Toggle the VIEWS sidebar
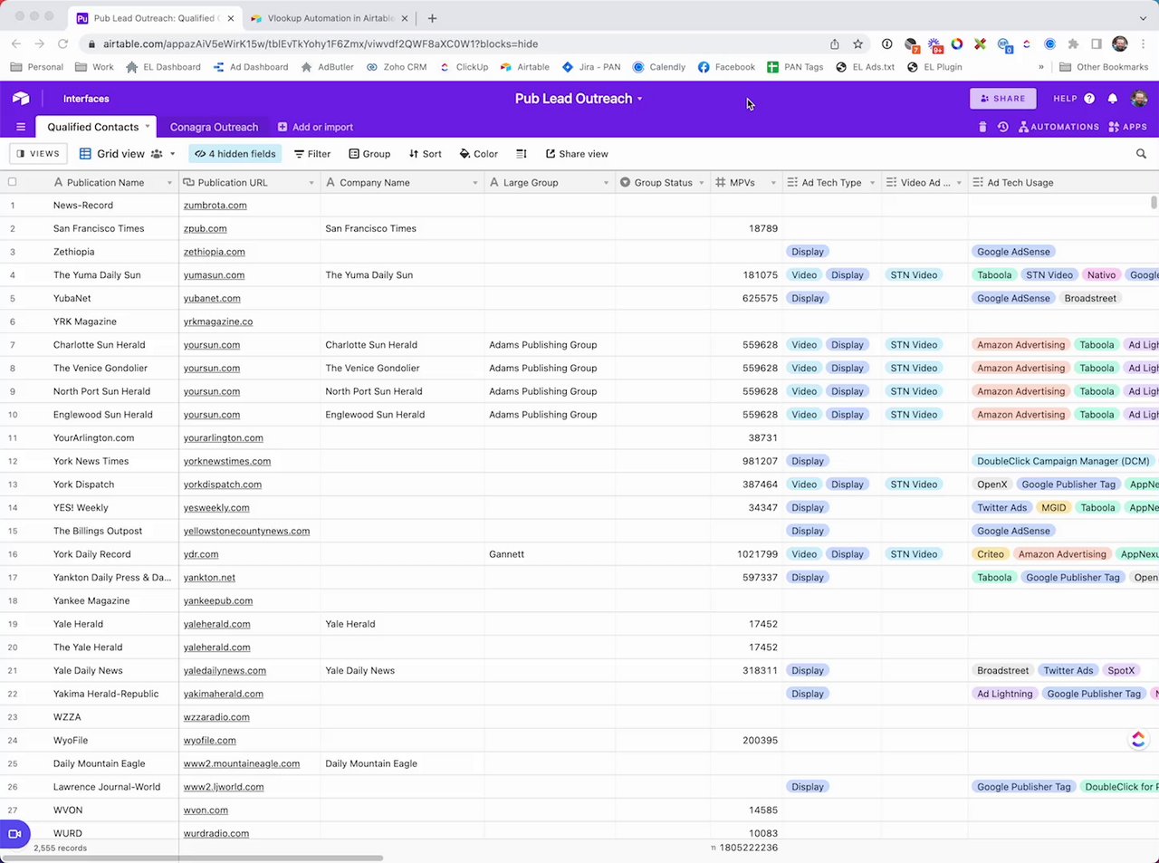The image size is (1159, 863). tap(38, 154)
